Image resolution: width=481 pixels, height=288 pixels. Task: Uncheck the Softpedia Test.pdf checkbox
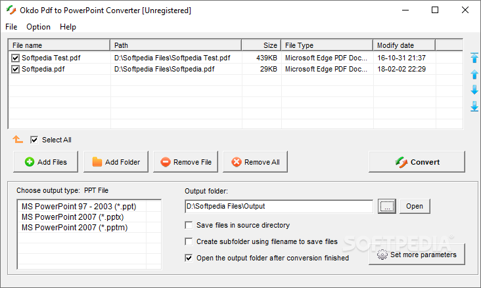coord(15,58)
